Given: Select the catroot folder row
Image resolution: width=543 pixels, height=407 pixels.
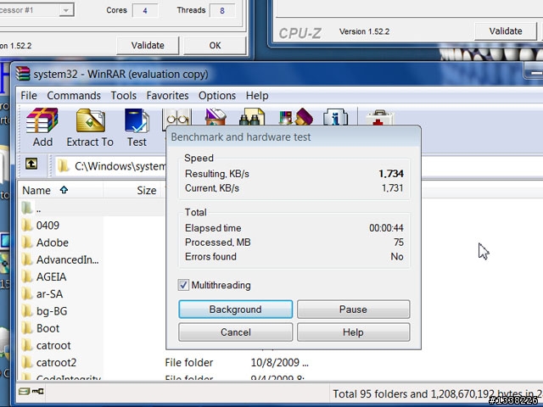Looking at the screenshot, I should [60, 345].
